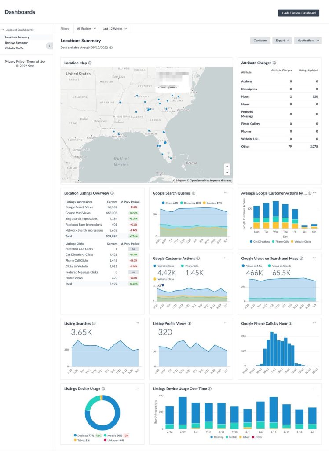329x451 pixels.
Task: Open Listings Device Usage Over Time options
Action: pyautogui.click(x=314, y=388)
